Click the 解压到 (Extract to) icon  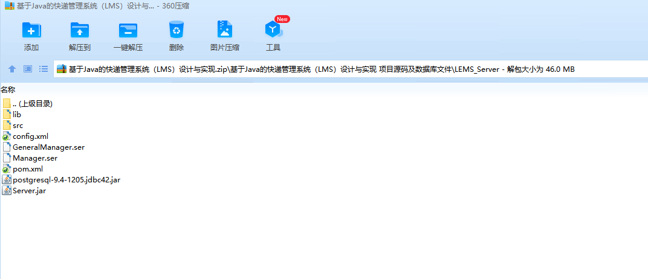pyautogui.click(x=80, y=30)
